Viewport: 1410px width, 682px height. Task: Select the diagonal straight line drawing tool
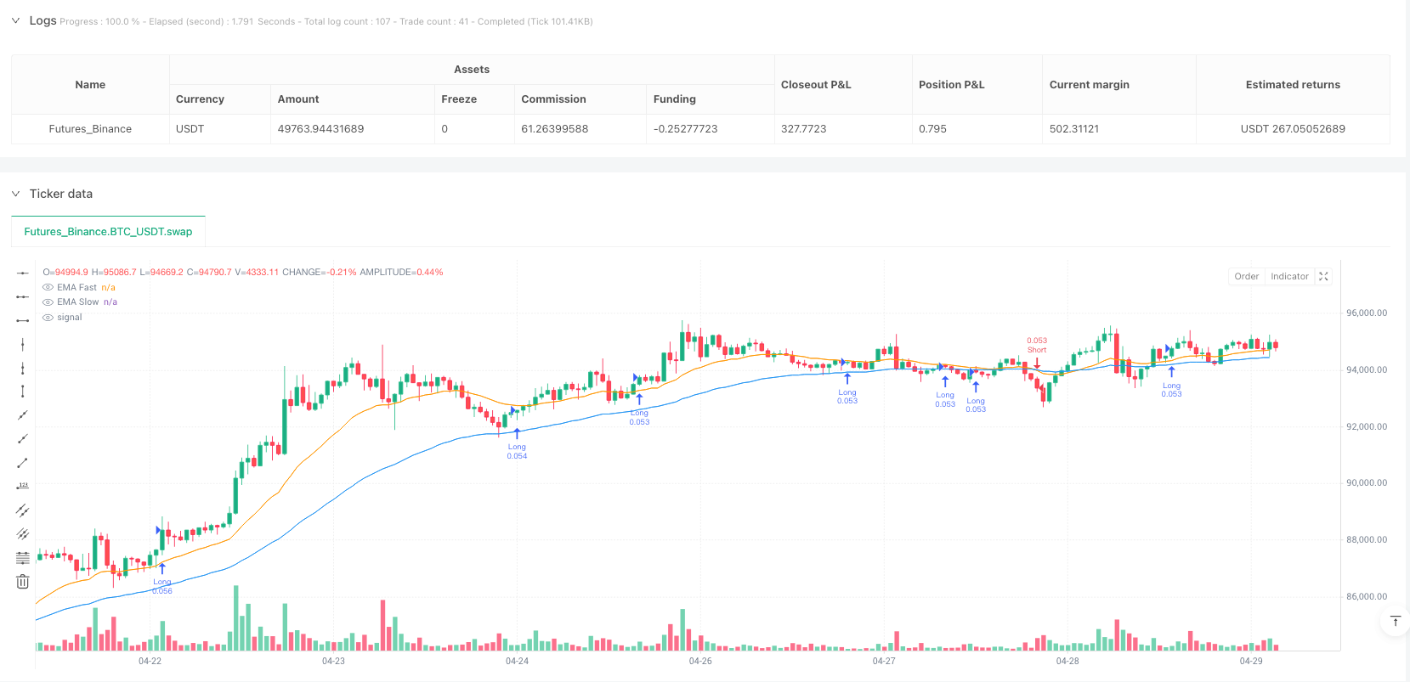pos(23,415)
